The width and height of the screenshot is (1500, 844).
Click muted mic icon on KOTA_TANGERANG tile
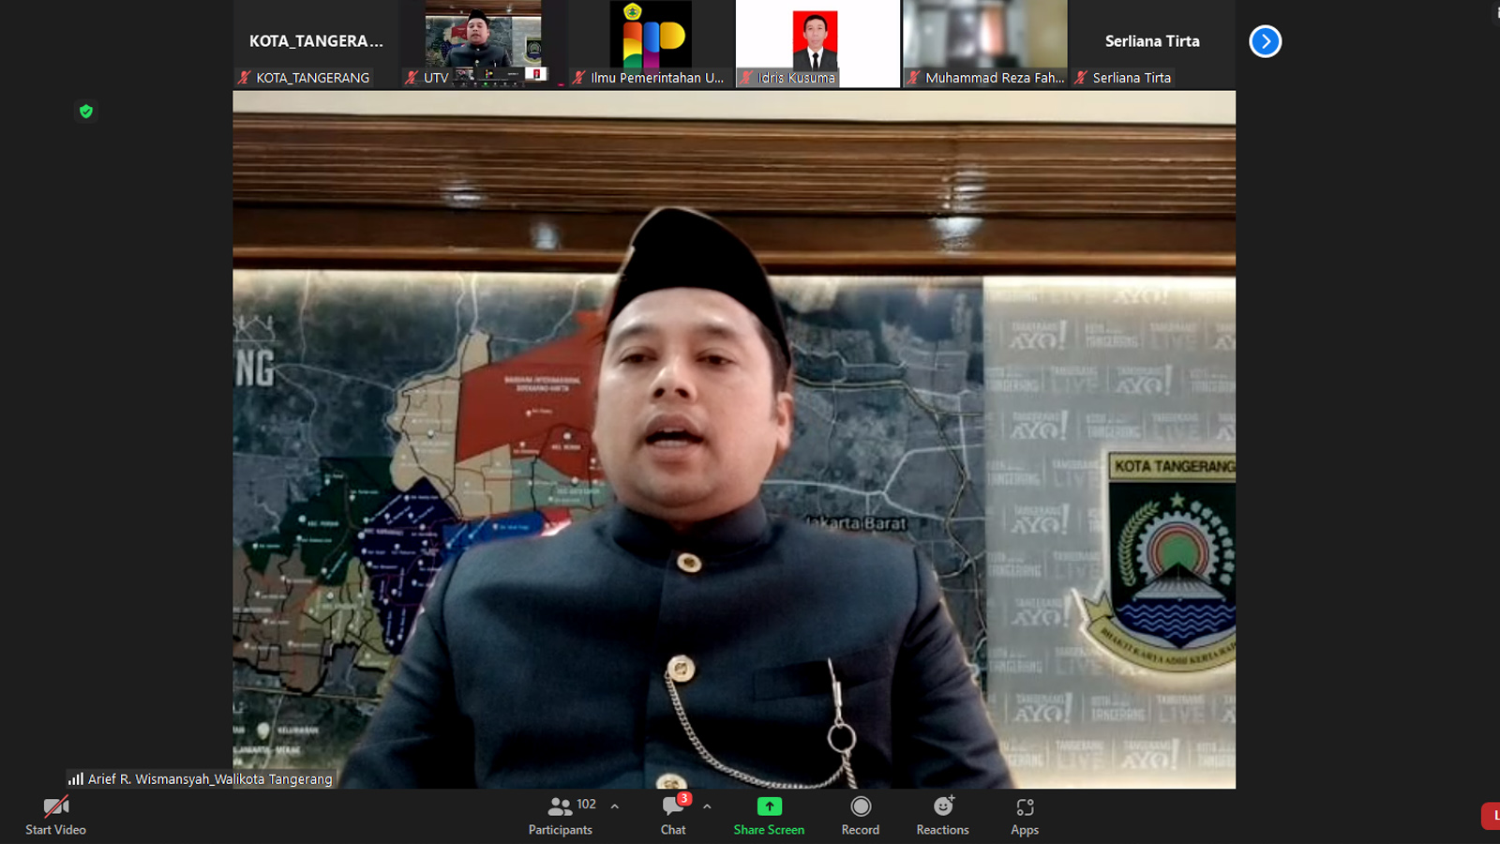(245, 78)
